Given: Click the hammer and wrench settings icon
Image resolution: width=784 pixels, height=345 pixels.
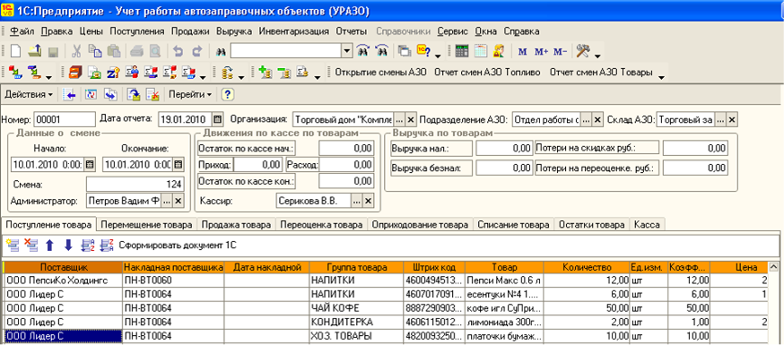Looking at the screenshot, I should tap(583, 50).
